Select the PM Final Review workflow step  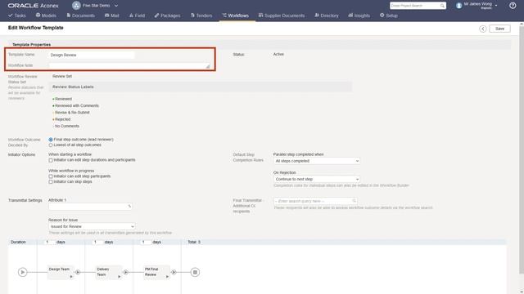pos(156,272)
